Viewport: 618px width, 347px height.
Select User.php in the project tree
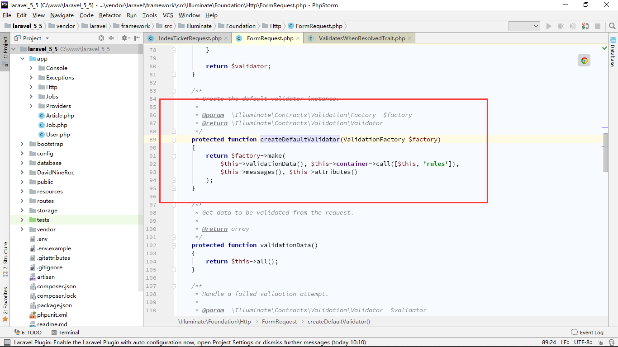[58, 135]
